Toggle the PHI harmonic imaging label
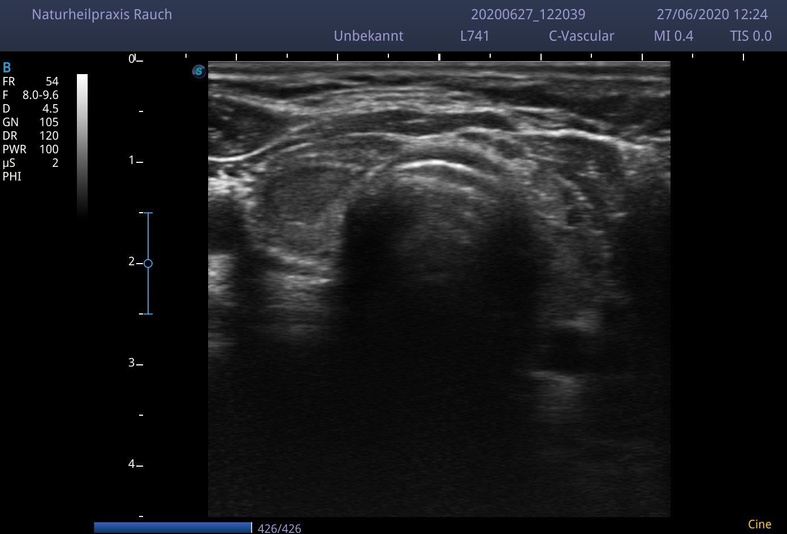This screenshot has width=787, height=534. (12, 176)
